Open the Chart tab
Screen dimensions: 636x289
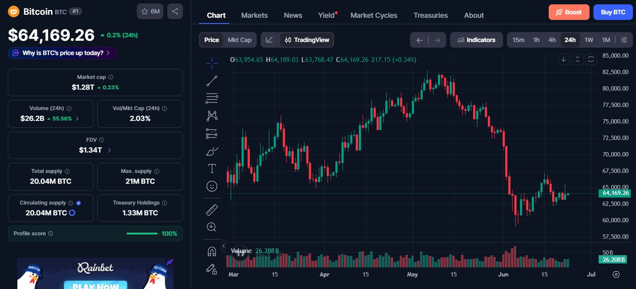[216, 15]
